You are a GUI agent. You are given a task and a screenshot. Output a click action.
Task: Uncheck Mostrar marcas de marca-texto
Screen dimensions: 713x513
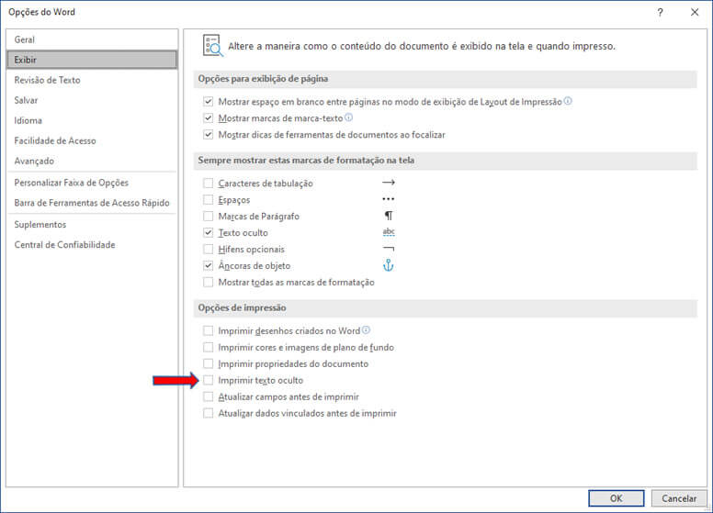coord(209,118)
